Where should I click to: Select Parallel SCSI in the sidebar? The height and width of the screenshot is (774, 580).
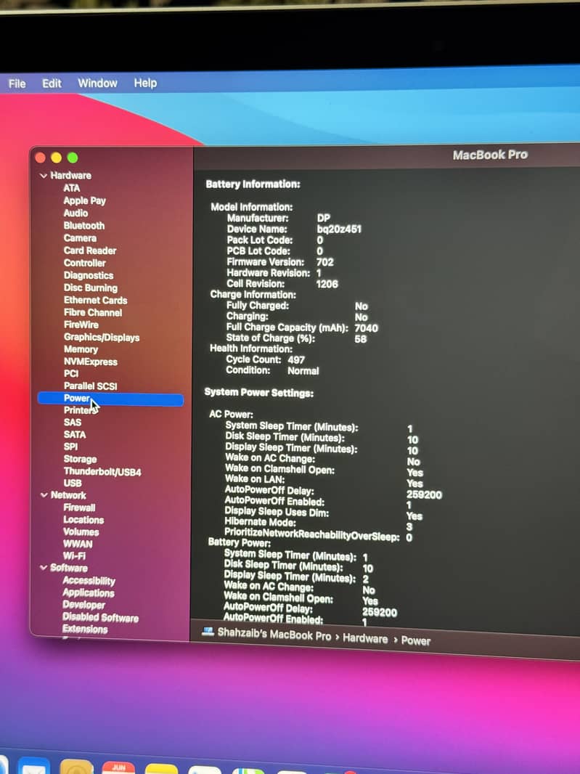coord(90,386)
